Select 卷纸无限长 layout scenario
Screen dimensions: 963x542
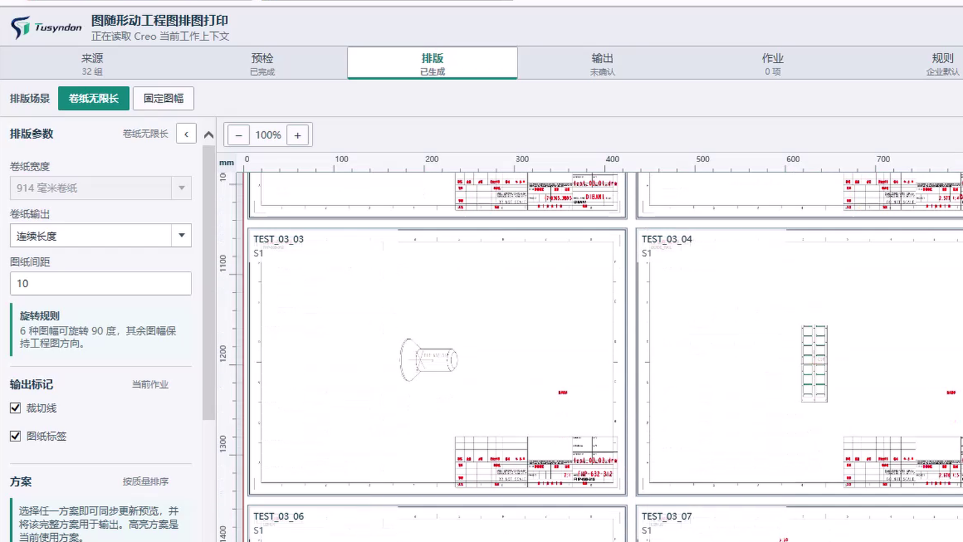(x=94, y=99)
